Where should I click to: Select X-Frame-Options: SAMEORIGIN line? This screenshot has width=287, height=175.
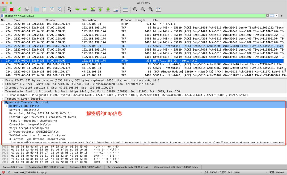tap(34, 132)
